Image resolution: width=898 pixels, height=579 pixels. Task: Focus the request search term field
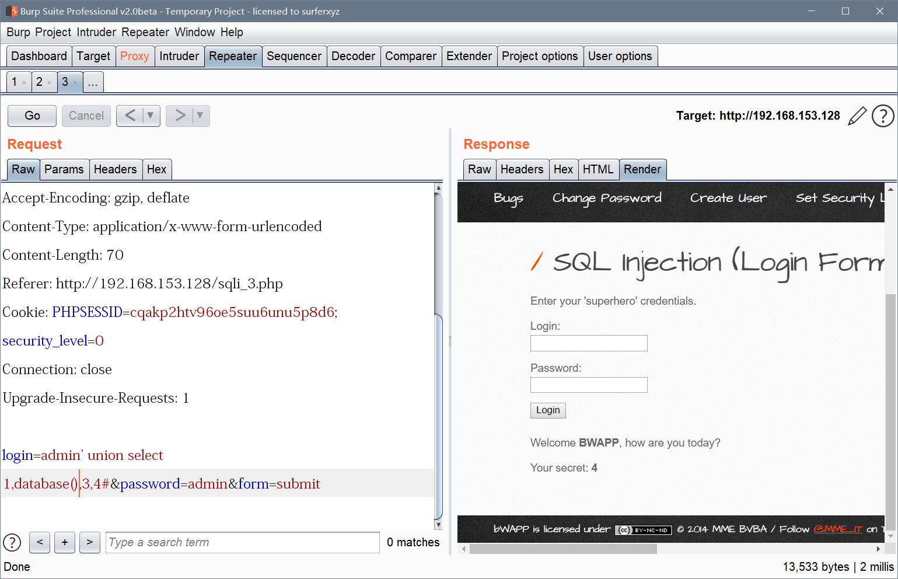[242, 542]
